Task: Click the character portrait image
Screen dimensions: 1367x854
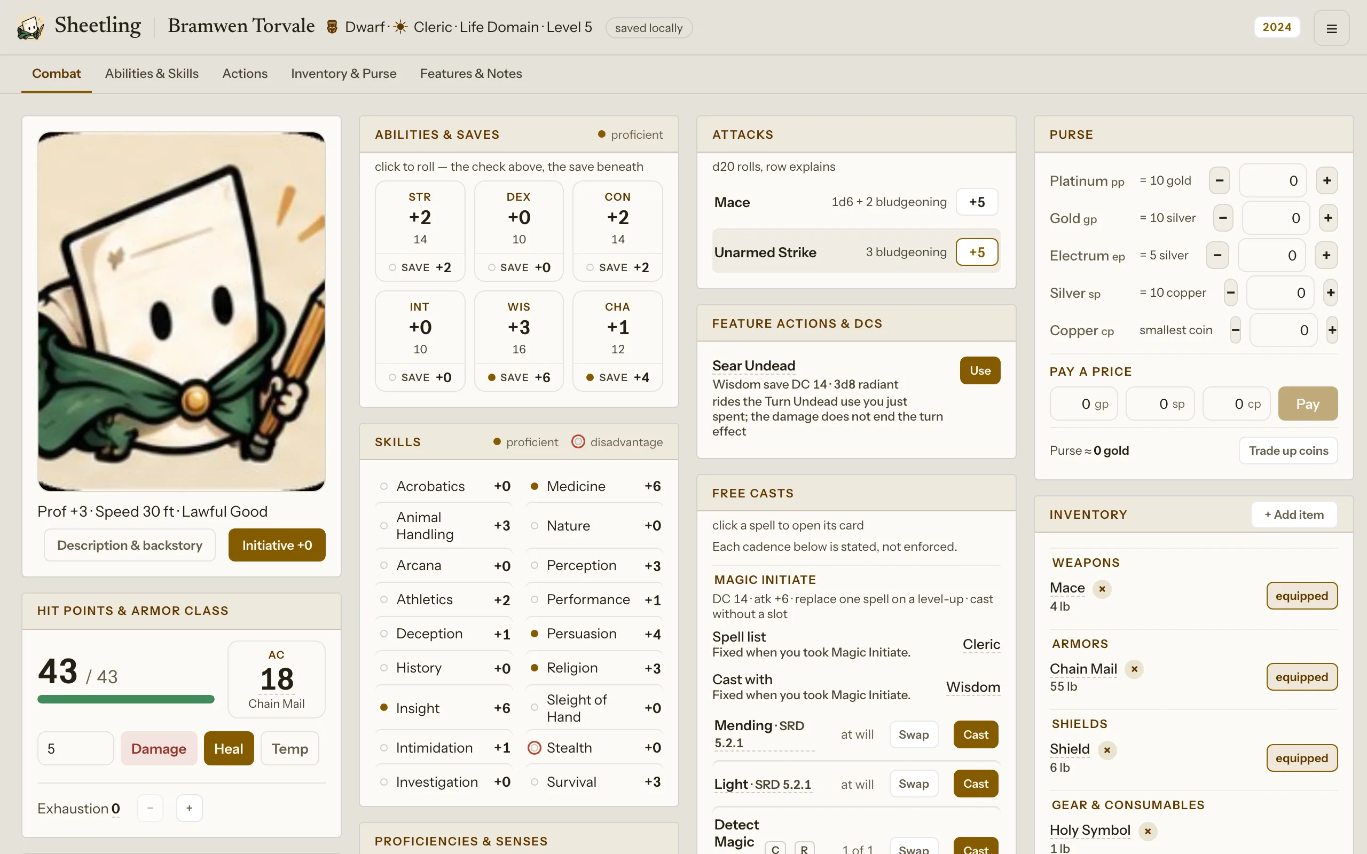Action: click(x=182, y=312)
